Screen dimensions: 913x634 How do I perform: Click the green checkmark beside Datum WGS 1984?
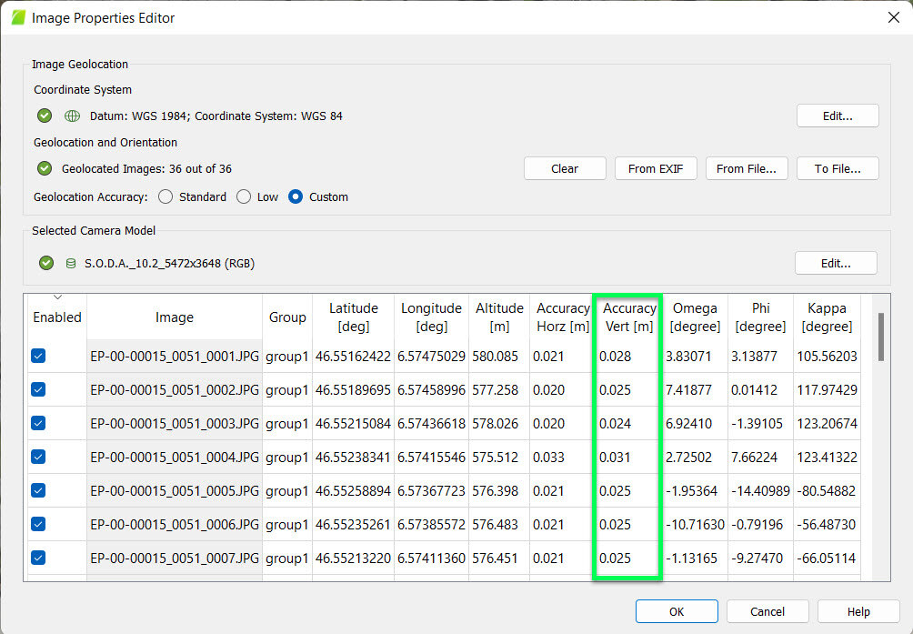tap(44, 116)
